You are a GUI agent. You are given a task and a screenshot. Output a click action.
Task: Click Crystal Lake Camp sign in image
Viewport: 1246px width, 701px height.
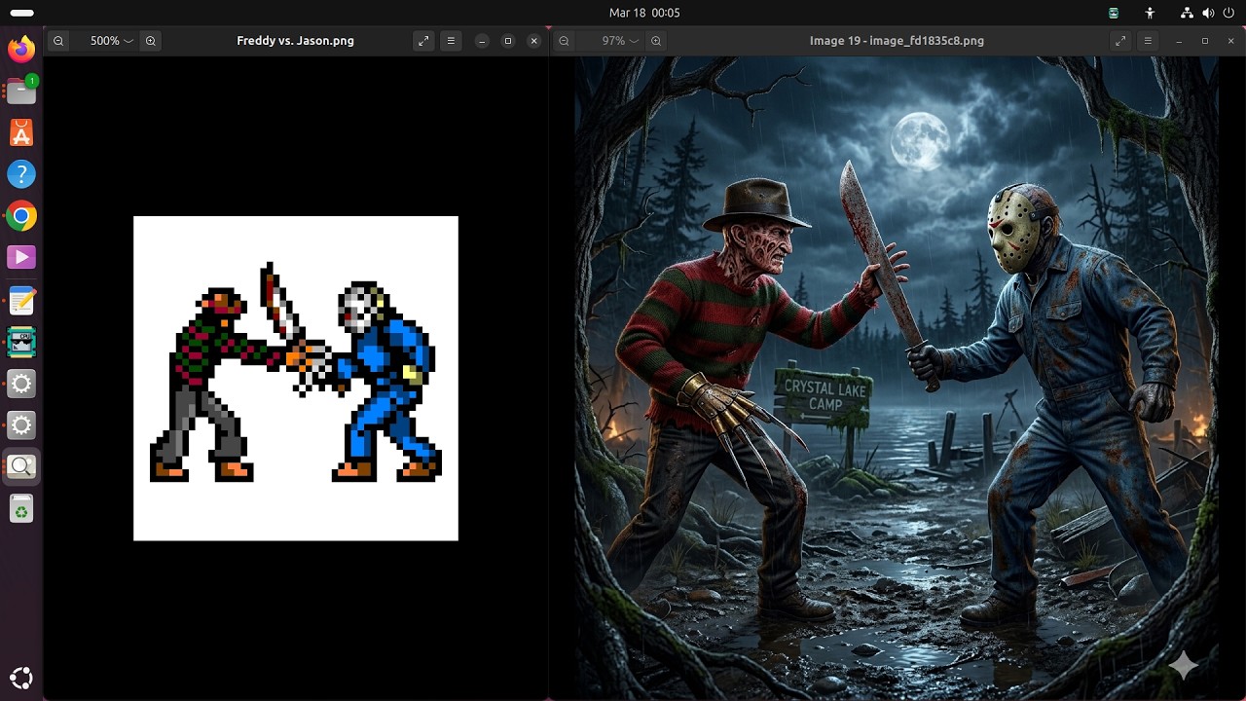pos(825,396)
